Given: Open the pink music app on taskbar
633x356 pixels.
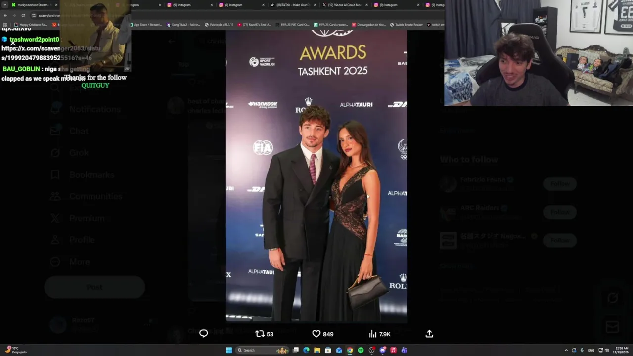Looking at the screenshot, I should click(393, 350).
